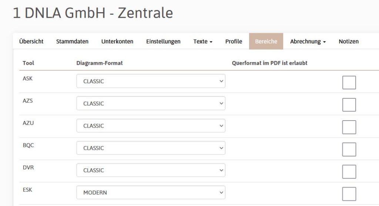
Task: Go to the Unterkonten tab
Action: click(117, 41)
